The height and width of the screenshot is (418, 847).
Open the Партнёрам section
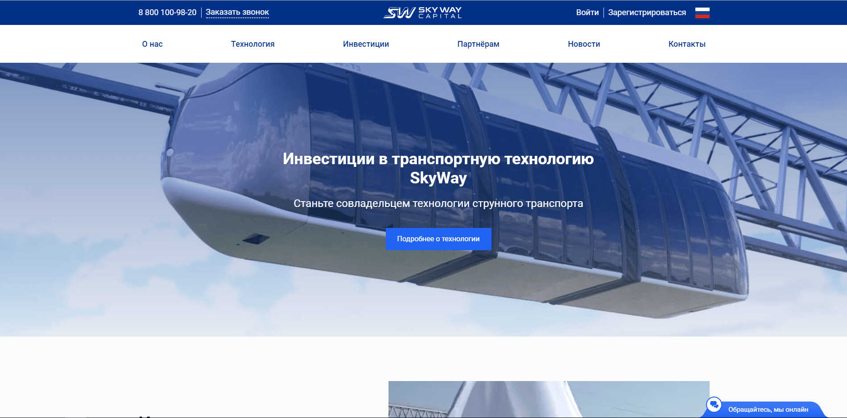click(x=478, y=44)
